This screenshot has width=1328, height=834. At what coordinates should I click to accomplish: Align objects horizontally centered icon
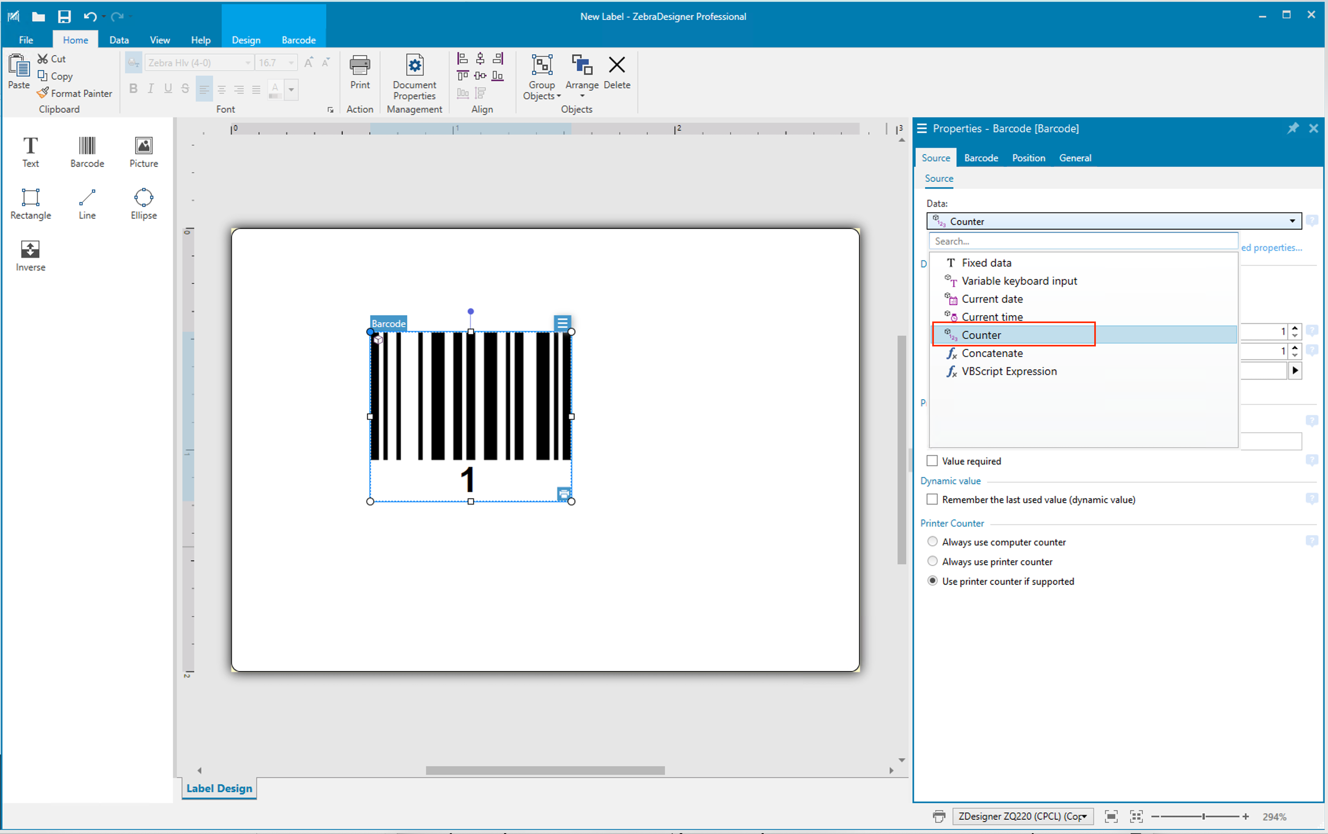coord(480,59)
